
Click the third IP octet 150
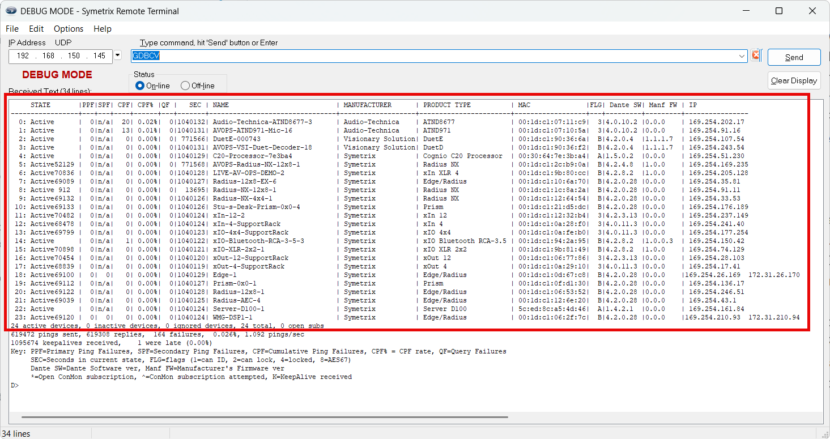[x=74, y=56]
